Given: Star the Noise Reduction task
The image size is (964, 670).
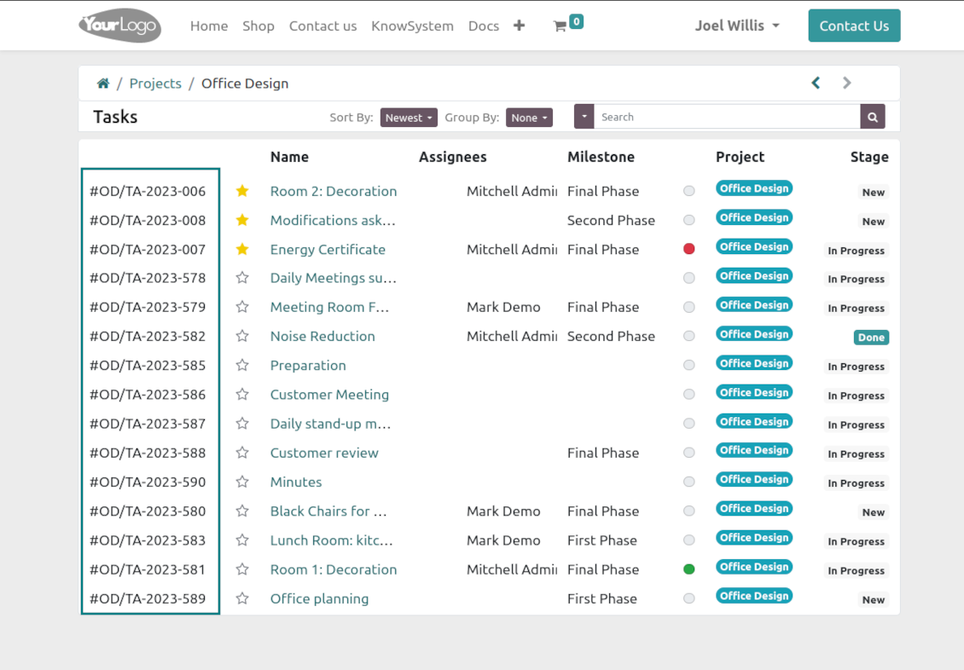Looking at the screenshot, I should (x=242, y=337).
